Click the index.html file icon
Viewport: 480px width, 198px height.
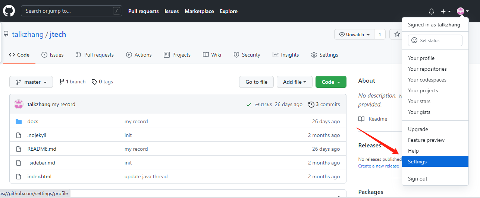pos(19,176)
